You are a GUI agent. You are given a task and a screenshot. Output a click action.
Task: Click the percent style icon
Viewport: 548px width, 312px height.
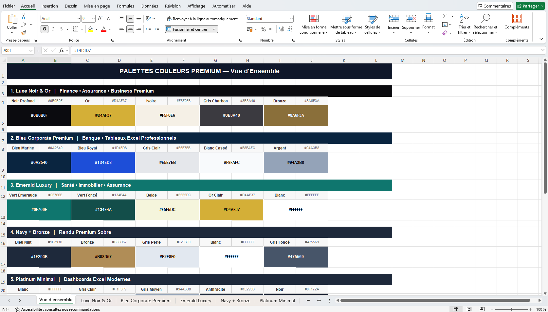263,29
